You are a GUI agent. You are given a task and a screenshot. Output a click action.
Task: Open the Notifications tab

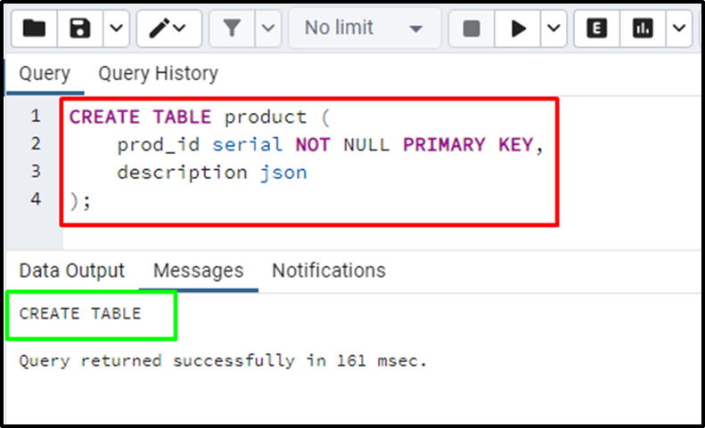coord(329,271)
